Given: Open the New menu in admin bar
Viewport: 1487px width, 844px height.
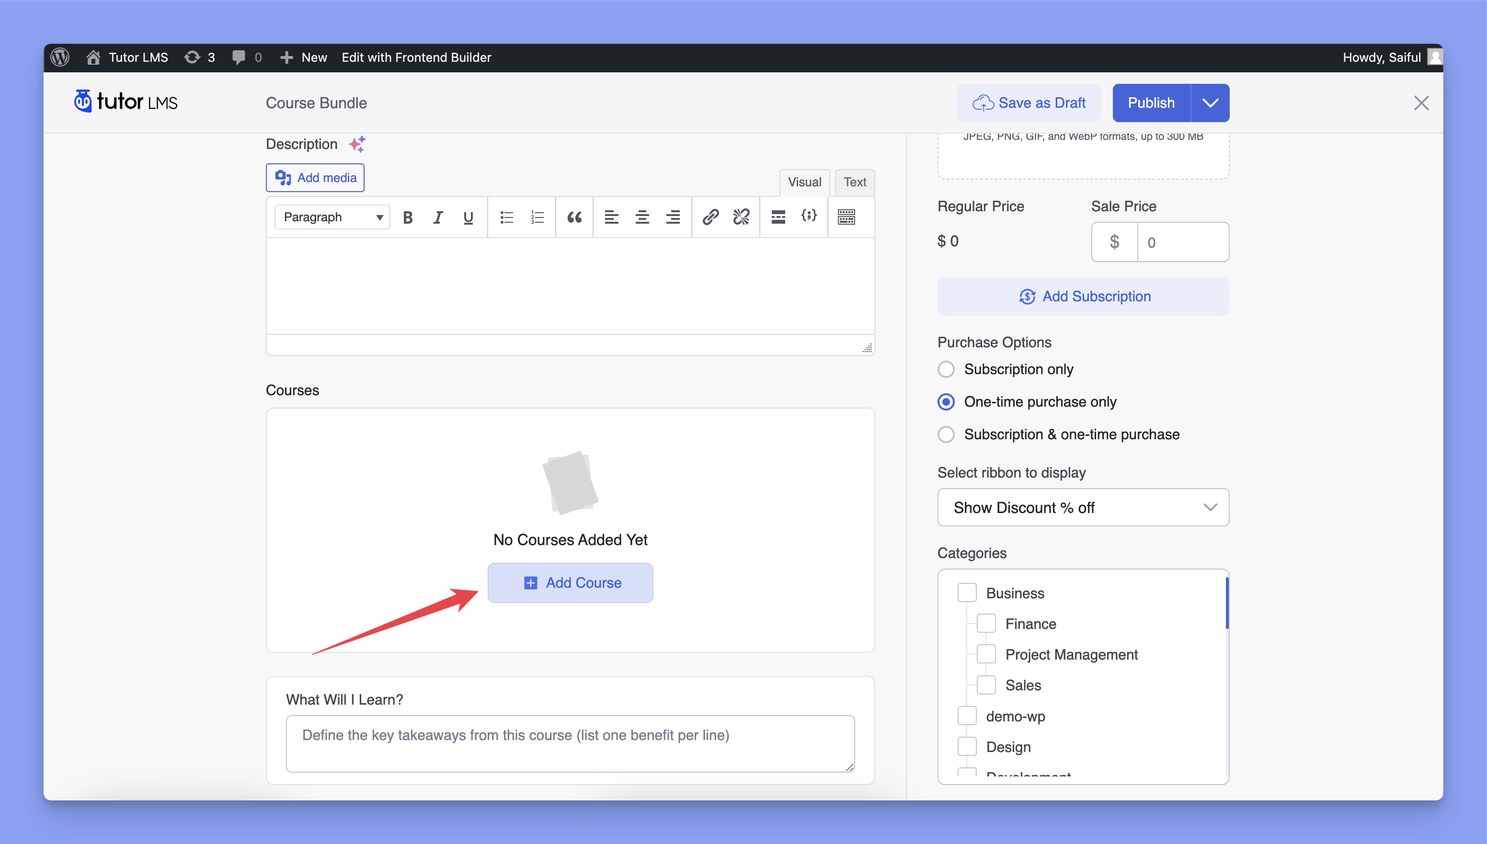Looking at the screenshot, I should coord(303,57).
